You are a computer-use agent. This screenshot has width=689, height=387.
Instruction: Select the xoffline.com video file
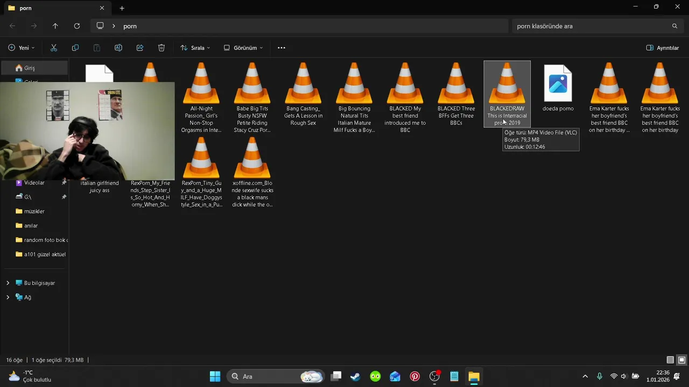point(252,172)
